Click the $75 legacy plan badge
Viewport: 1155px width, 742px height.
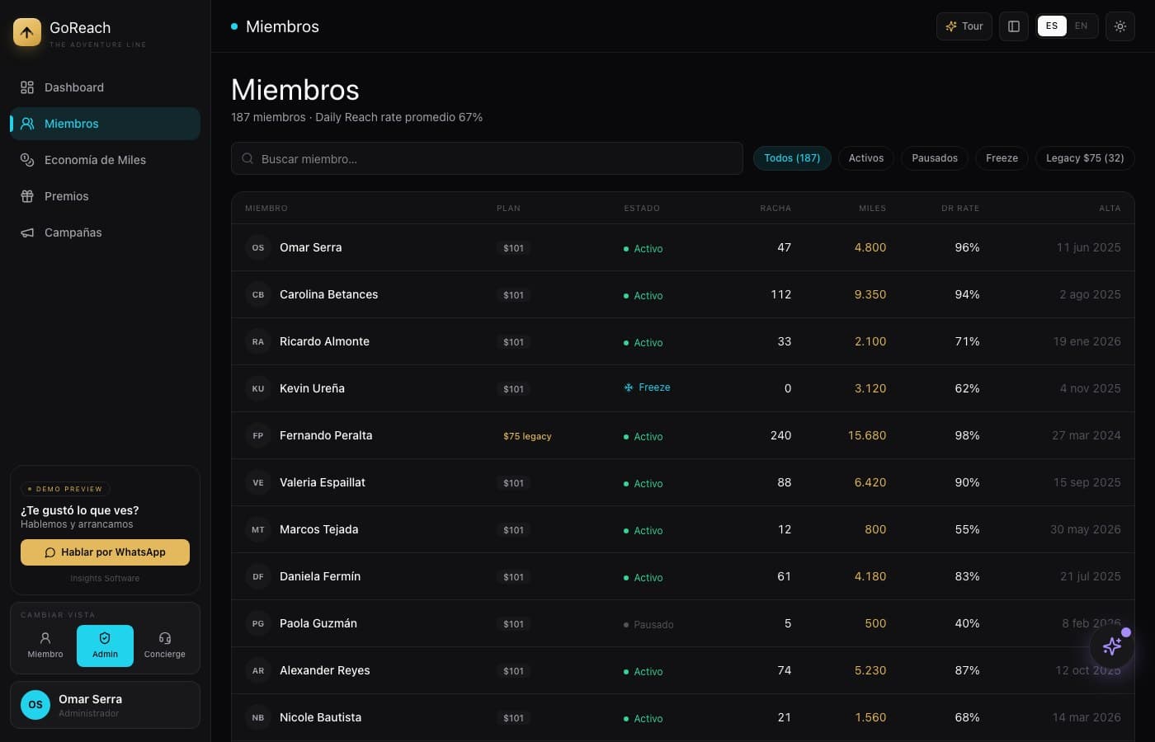point(527,436)
